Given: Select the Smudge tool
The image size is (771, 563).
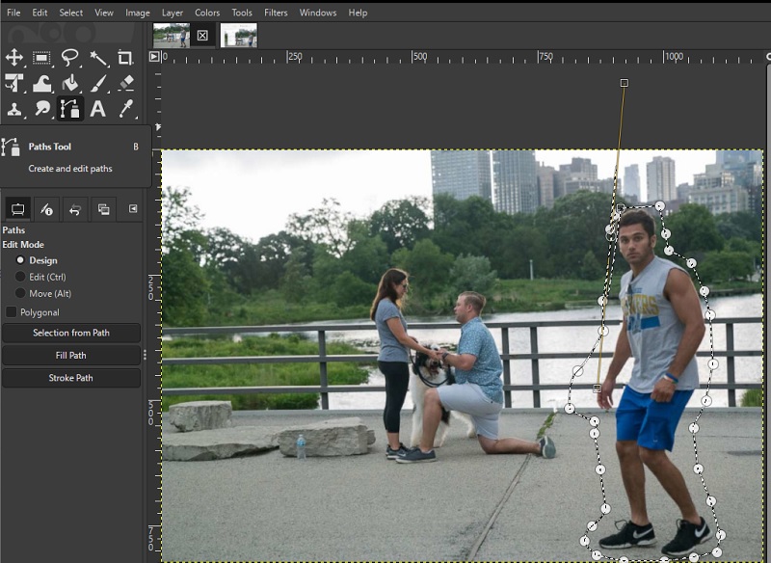Looking at the screenshot, I should click(x=41, y=109).
